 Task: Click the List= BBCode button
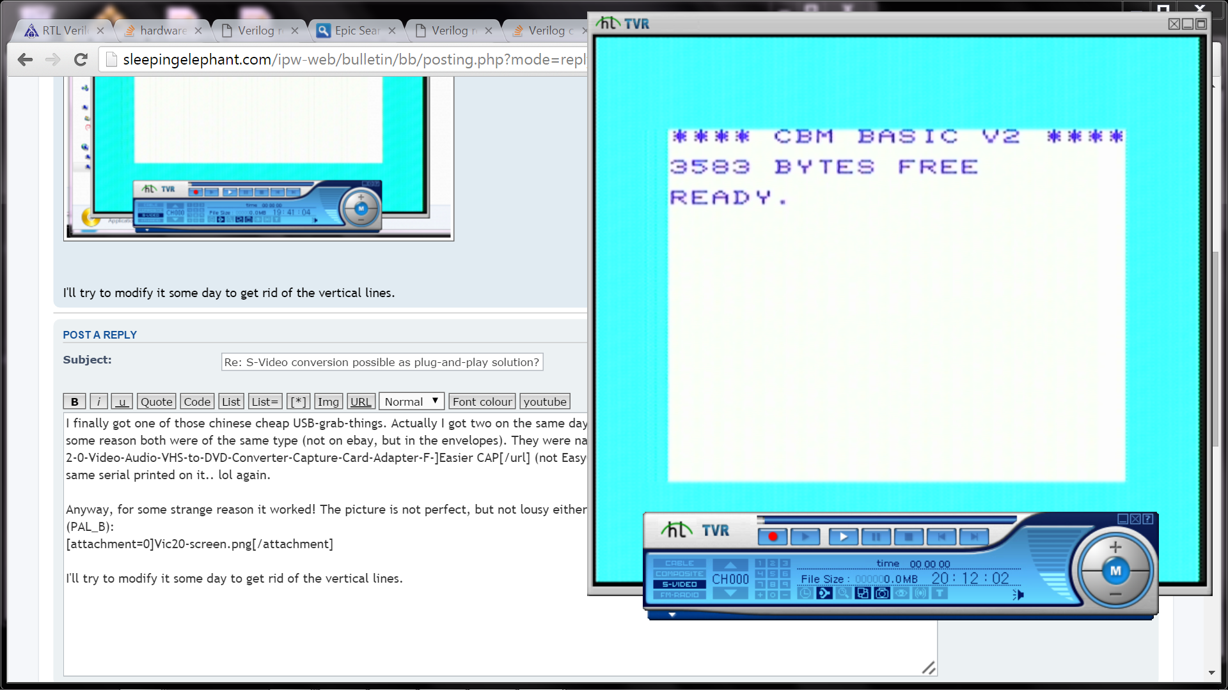tap(265, 401)
